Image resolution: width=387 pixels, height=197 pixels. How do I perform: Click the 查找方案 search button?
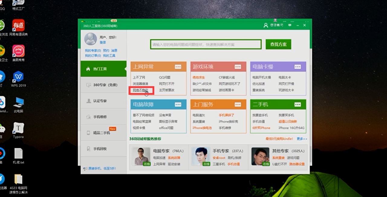(278, 44)
